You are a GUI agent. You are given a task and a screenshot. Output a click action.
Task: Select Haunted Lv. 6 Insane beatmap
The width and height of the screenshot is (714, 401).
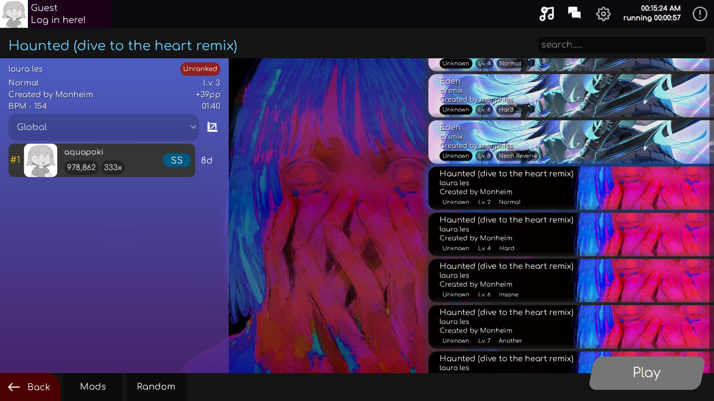(x=569, y=280)
